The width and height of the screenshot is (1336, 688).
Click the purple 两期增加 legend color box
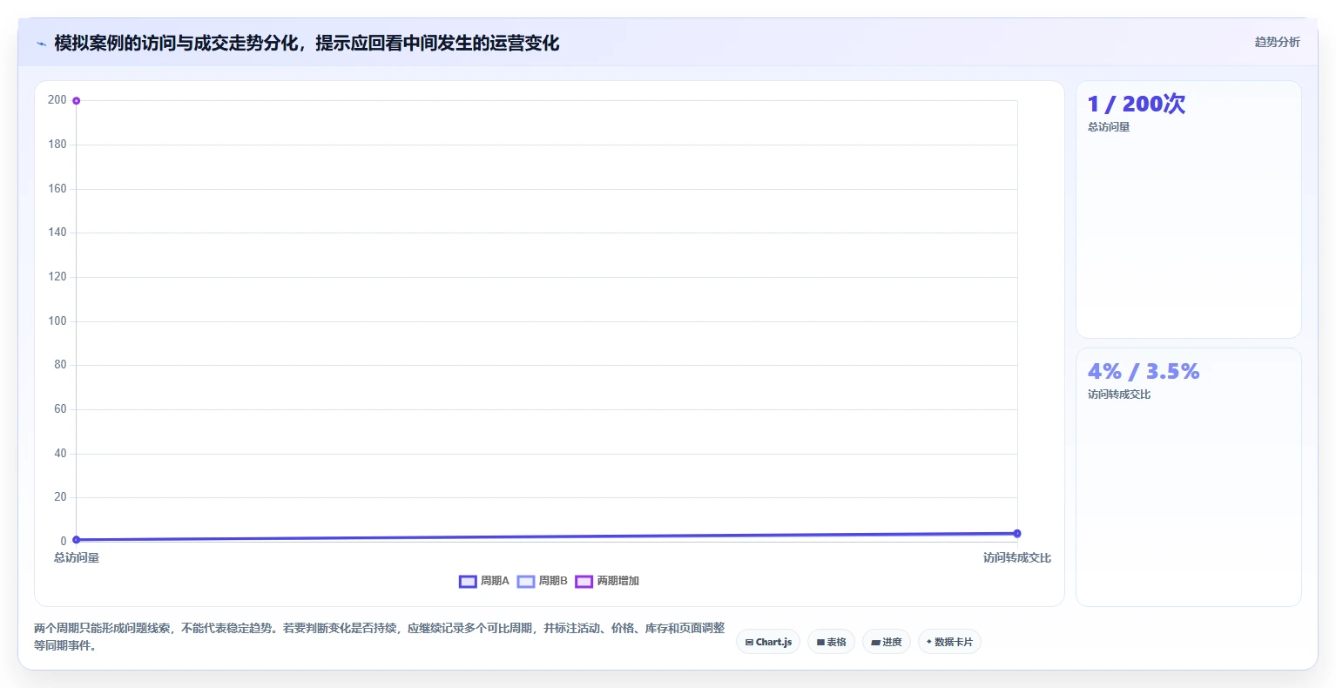tap(584, 582)
